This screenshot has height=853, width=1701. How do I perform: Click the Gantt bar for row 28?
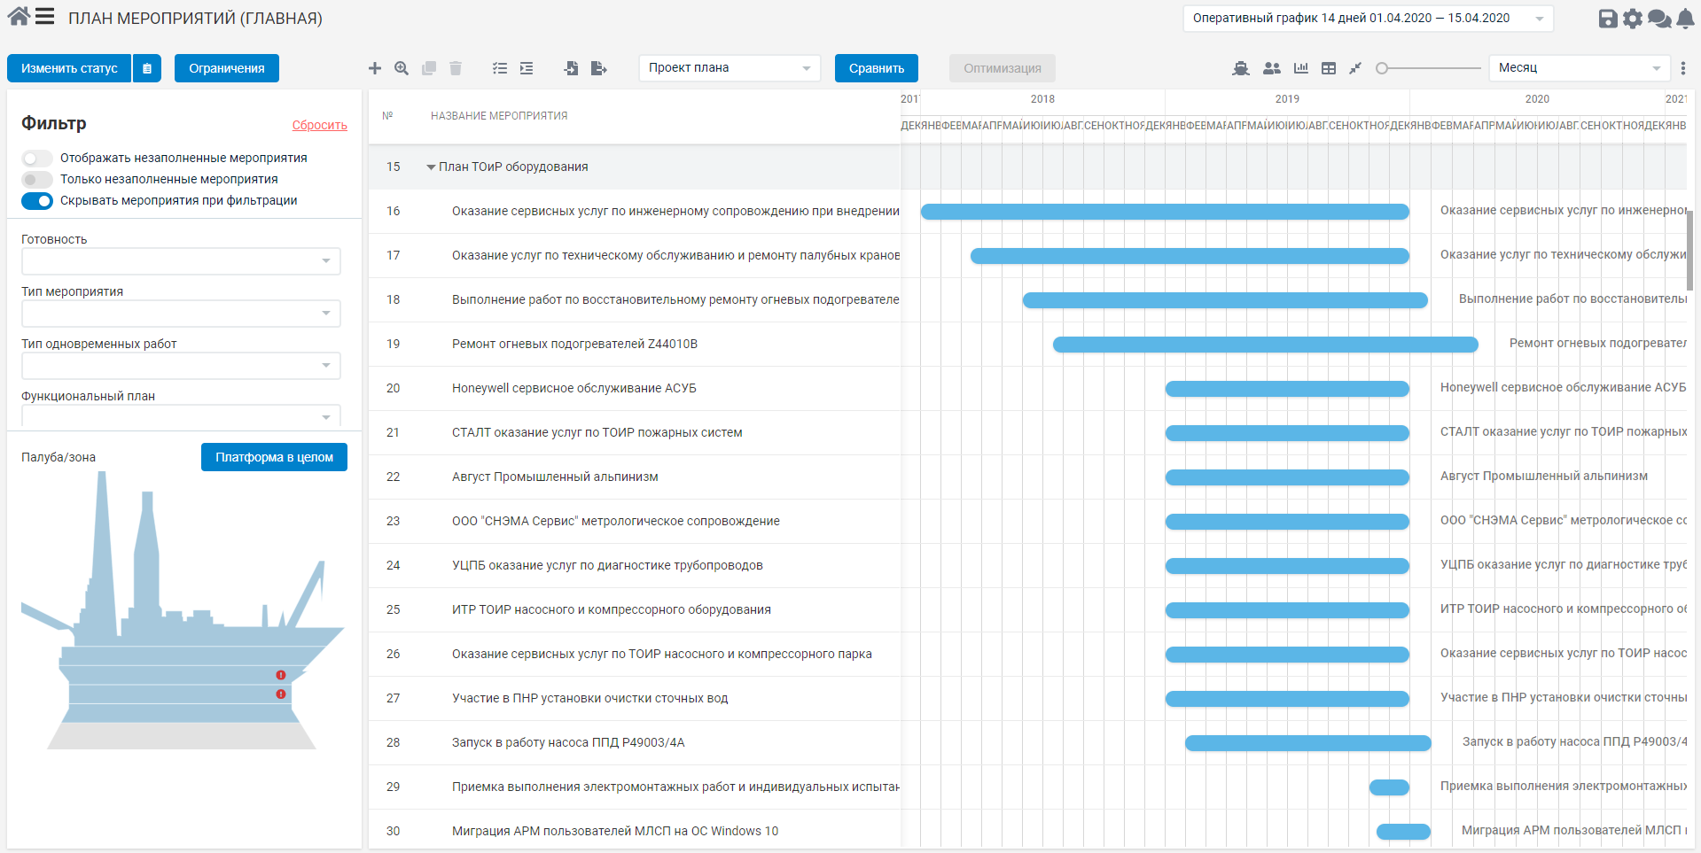[x=1308, y=743]
